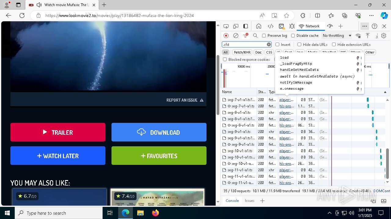
Task: Open the Elements panel code icon
Action: point(270,26)
